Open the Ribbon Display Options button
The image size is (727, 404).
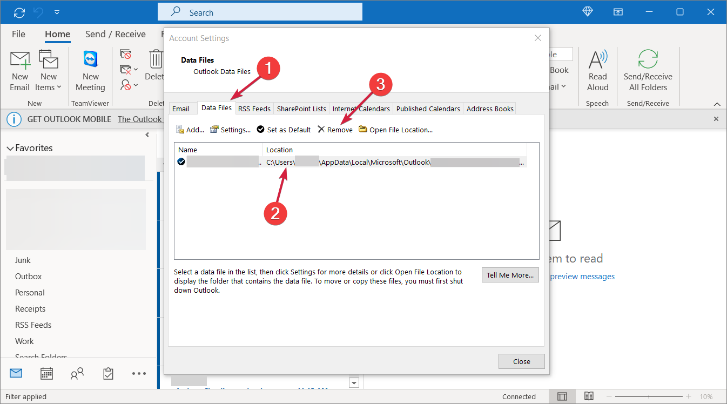point(618,12)
